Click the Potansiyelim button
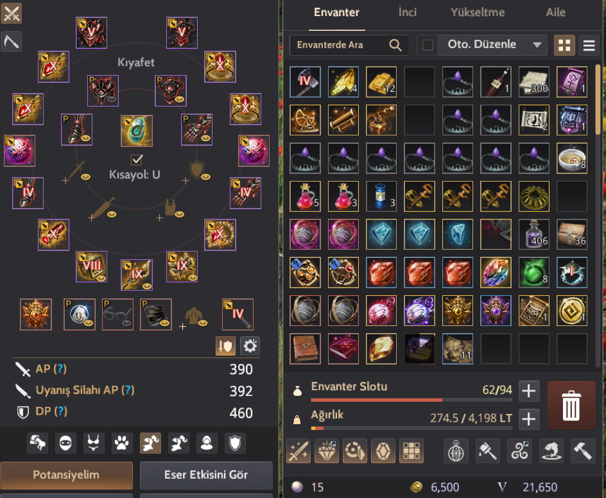The height and width of the screenshot is (498, 606). click(x=66, y=475)
